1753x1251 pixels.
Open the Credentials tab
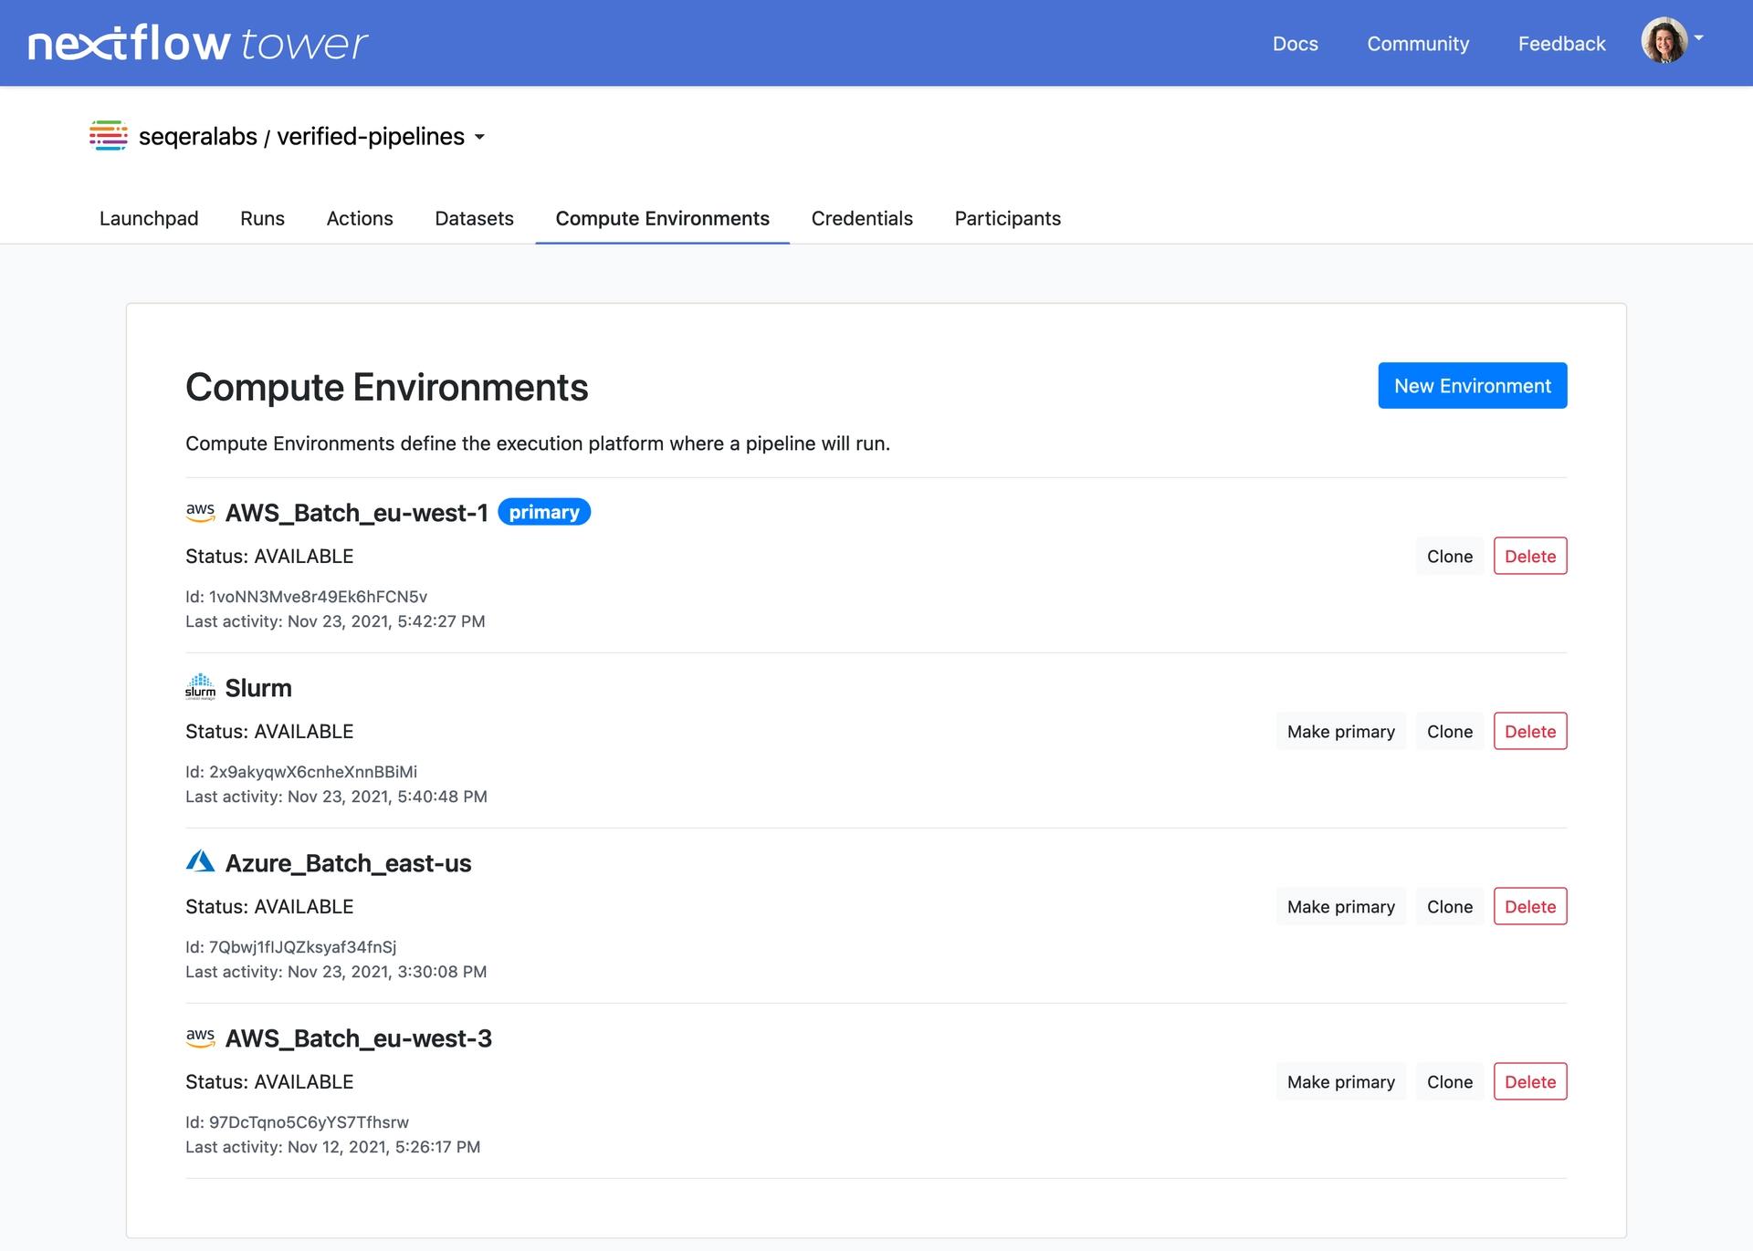pyautogui.click(x=862, y=218)
